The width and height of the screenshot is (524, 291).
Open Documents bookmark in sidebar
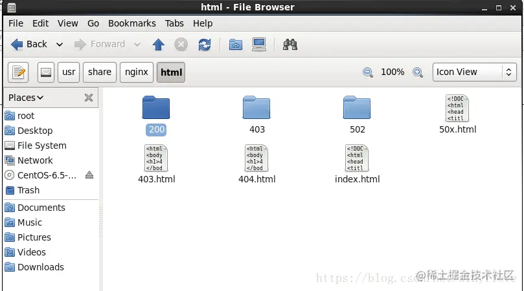(x=51, y=208)
